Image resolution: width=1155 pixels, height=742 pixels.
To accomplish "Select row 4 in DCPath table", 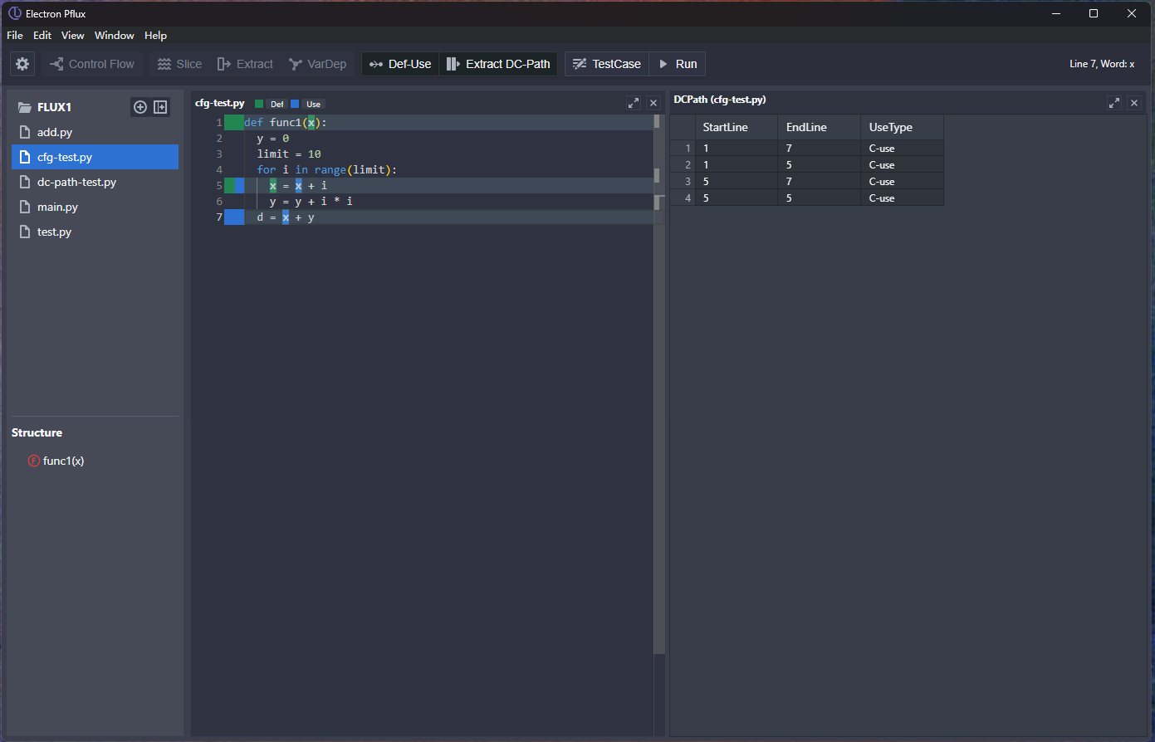I will tap(807, 198).
